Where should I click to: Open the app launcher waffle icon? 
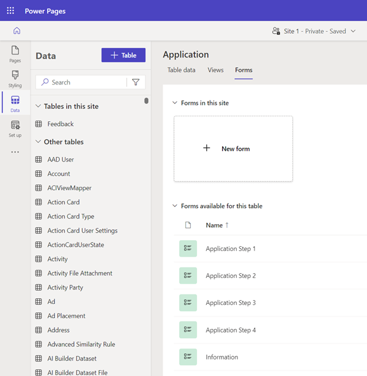coord(10,11)
